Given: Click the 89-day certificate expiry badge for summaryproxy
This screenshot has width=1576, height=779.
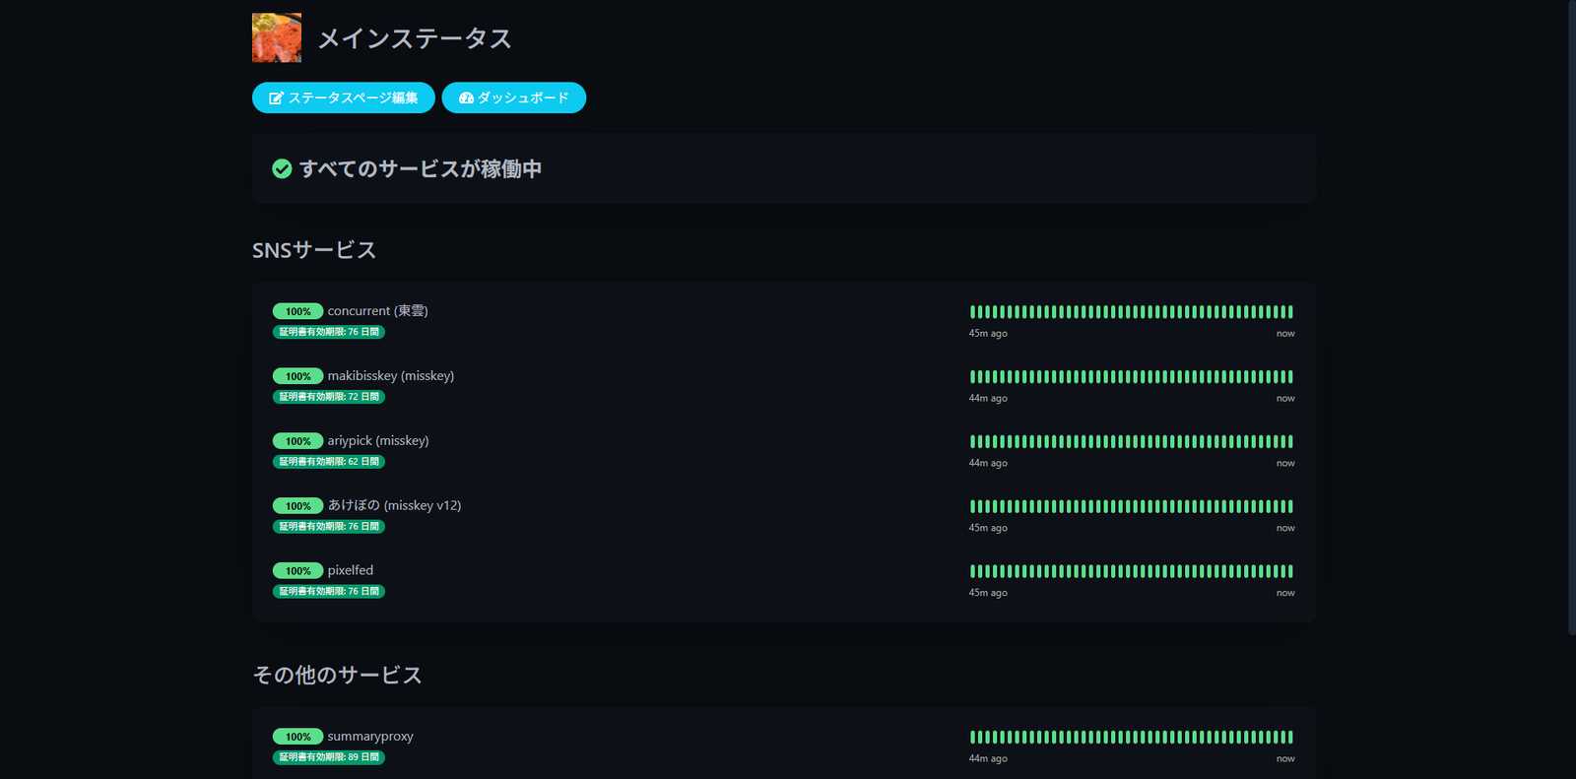Looking at the screenshot, I should tap(329, 757).
